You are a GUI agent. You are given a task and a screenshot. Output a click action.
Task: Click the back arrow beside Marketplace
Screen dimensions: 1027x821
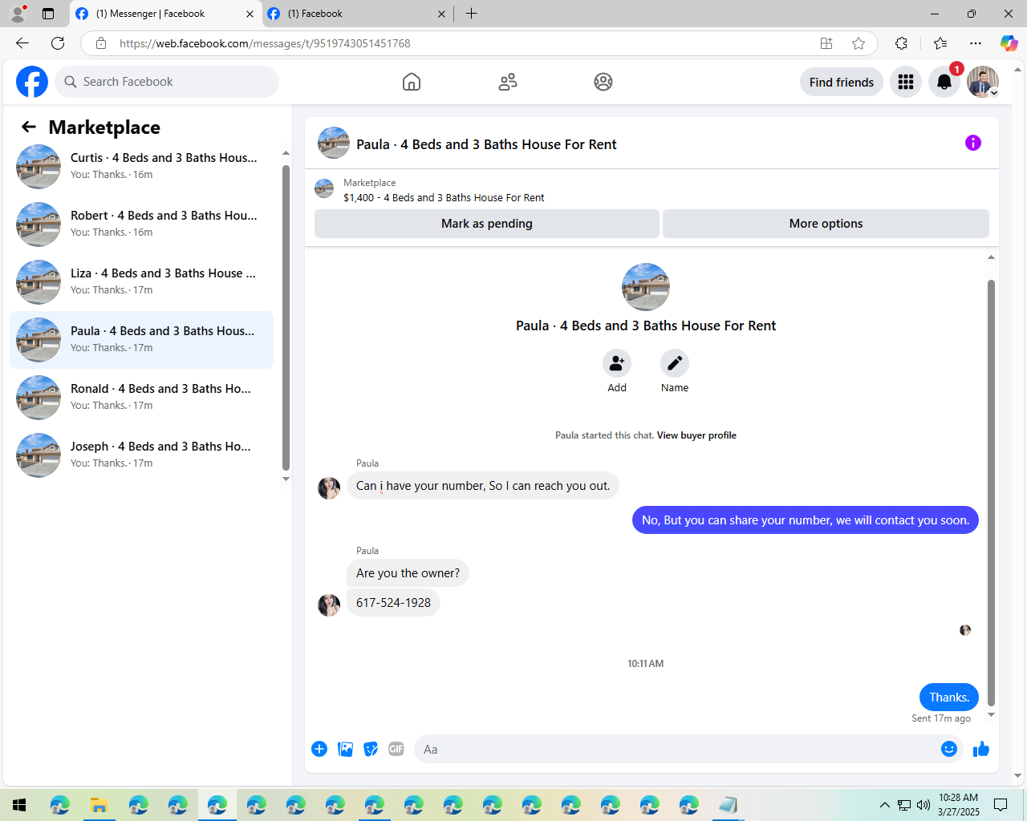29,127
